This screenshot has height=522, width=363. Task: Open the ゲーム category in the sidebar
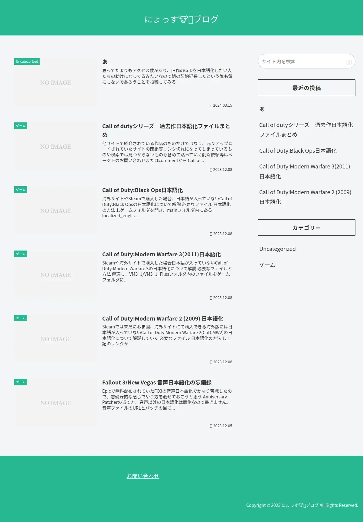coord(267,265)
